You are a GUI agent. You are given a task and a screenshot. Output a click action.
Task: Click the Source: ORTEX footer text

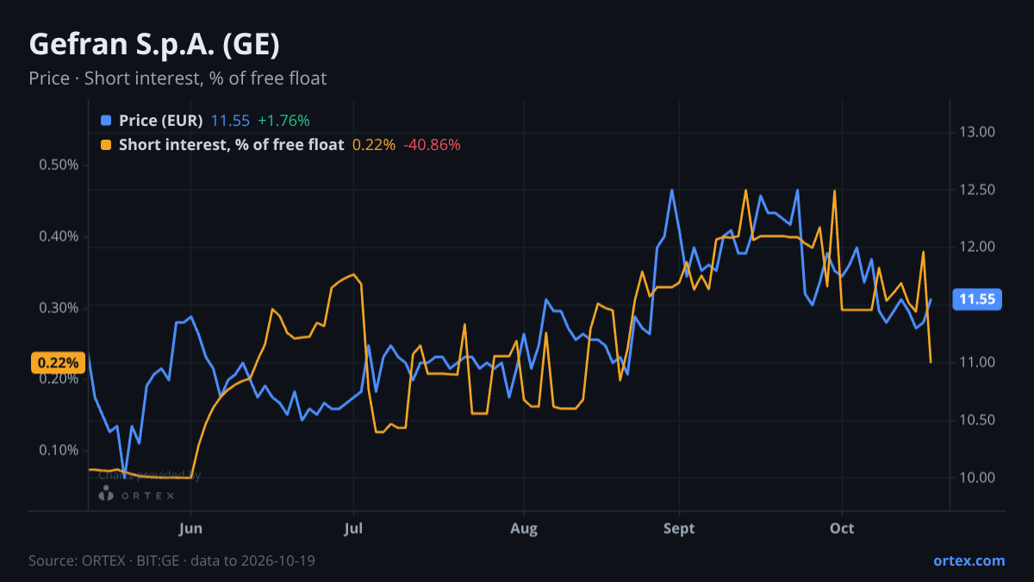(171, 561)
